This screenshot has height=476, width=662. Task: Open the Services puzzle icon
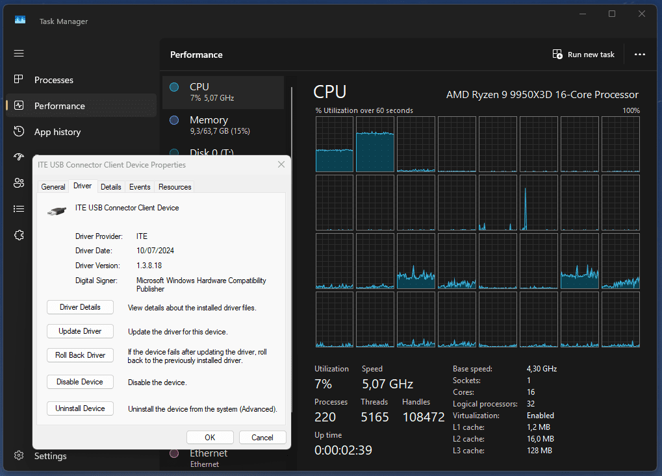pyautogui.click(x=19, y=235)
